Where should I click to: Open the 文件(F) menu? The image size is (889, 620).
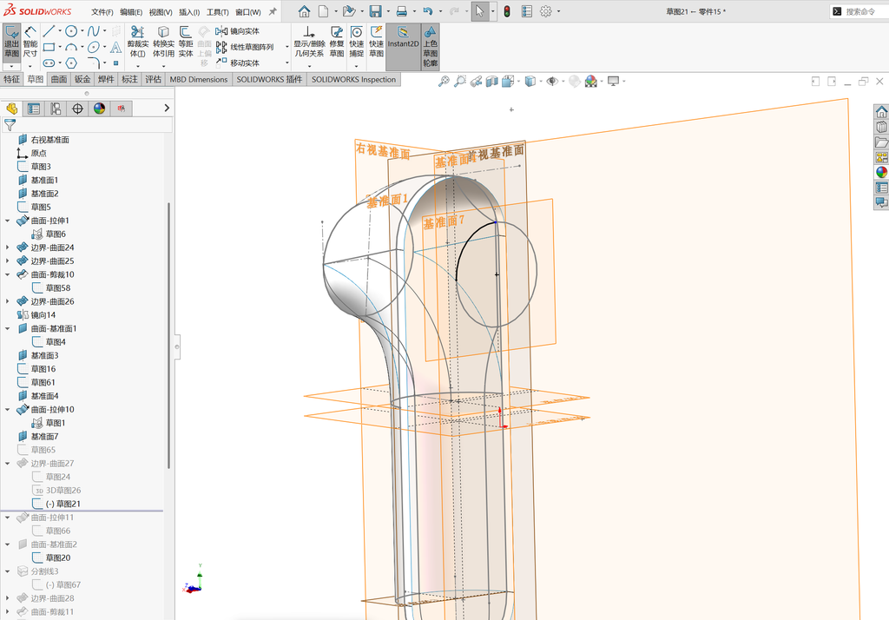tap(102, 12)
